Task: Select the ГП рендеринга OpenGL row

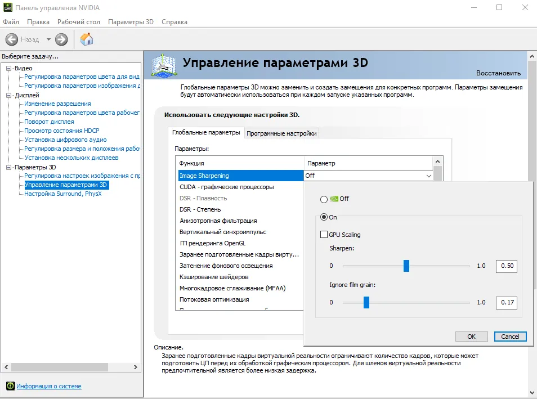Action: click(x=241, y=244)
